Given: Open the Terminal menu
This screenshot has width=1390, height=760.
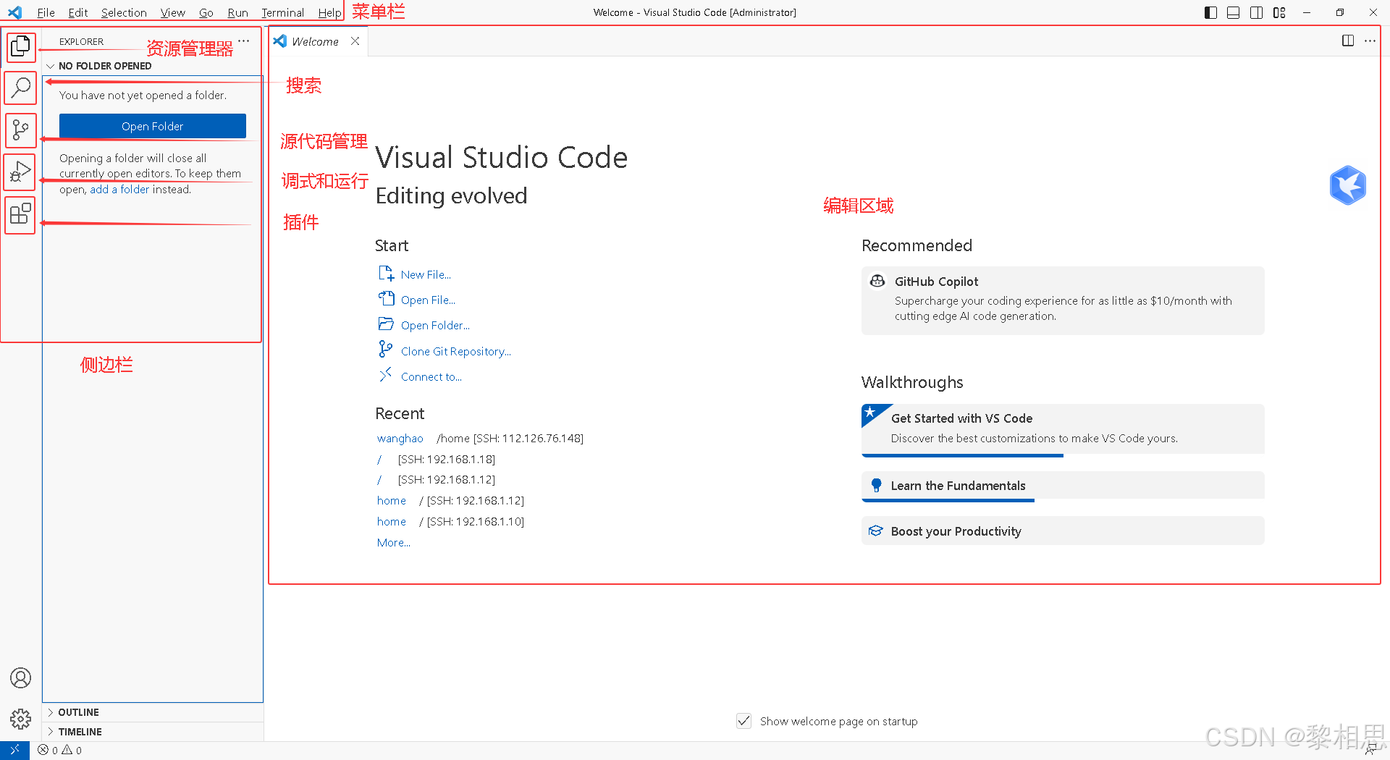Looking at the screenshot, I should tap(282, 12).
